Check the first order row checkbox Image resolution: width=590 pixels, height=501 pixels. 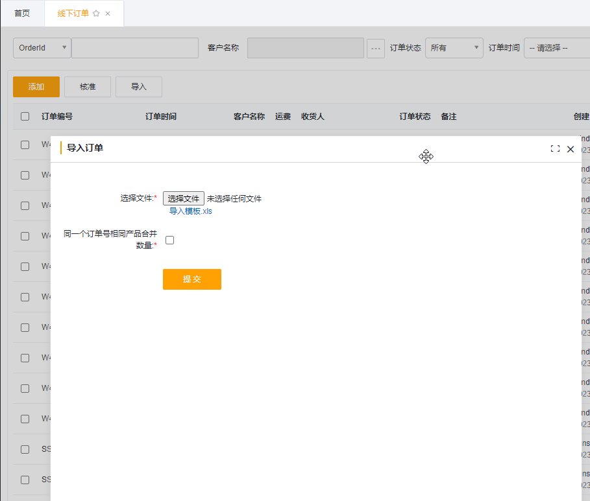25,145
